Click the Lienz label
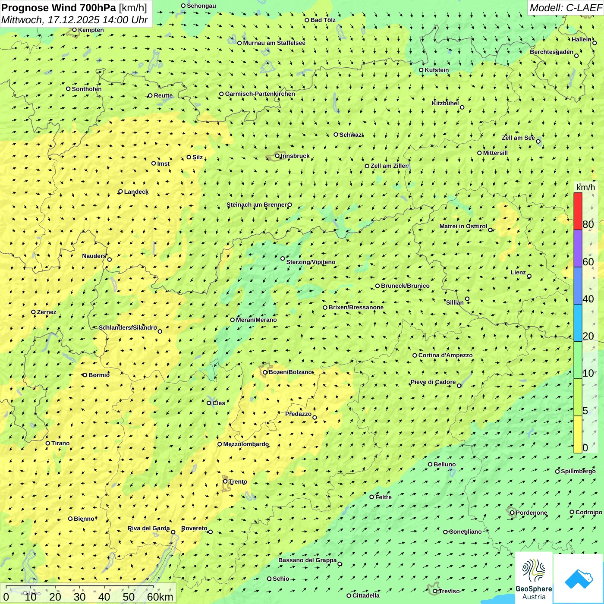This screenshot has height=604, width=604. (518, 272)
